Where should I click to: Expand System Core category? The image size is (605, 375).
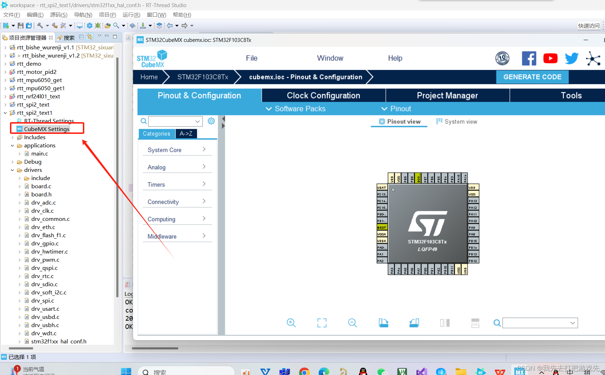pyautogui.click(x=177, y=150)
